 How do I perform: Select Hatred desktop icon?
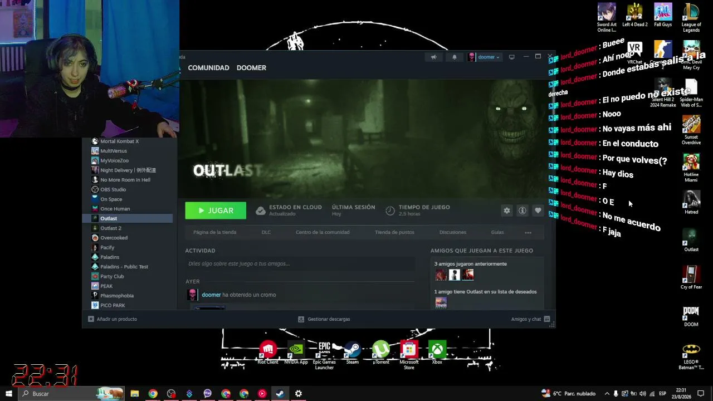click(691, 203)
